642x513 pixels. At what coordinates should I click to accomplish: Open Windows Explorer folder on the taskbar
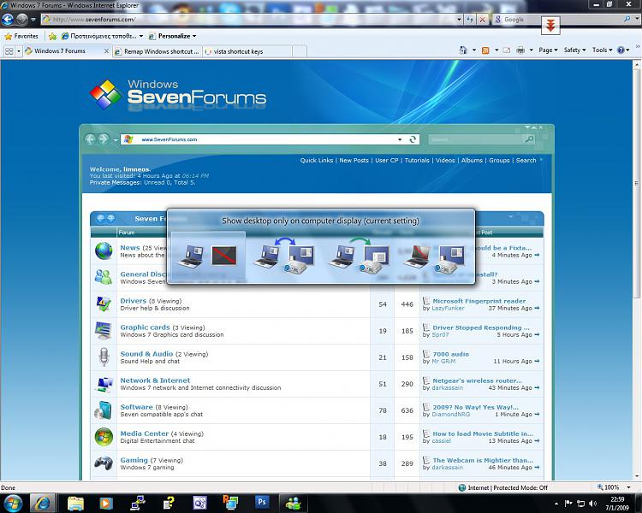pos(75,504)
